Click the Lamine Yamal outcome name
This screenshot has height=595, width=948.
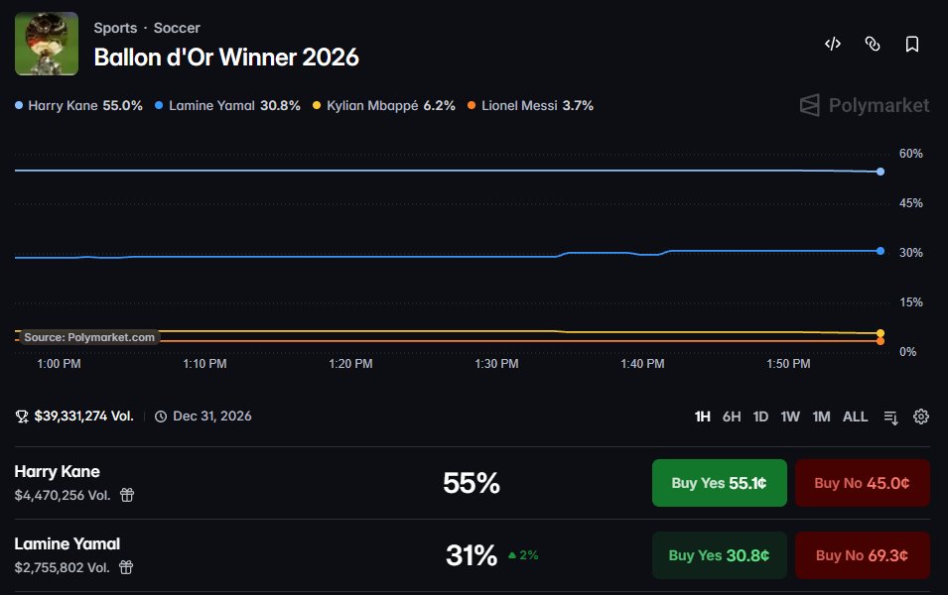click(68, 543)
